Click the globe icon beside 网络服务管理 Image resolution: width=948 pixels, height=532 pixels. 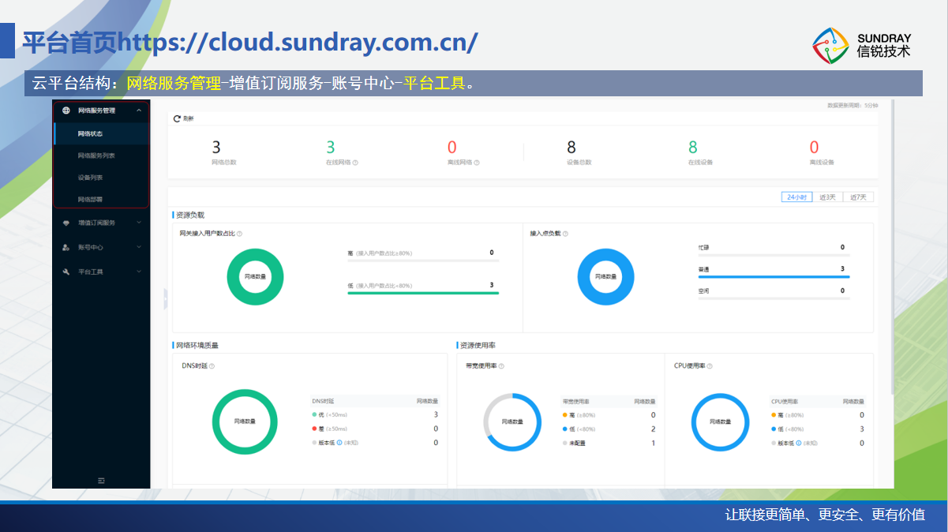[x=66, y=111]
